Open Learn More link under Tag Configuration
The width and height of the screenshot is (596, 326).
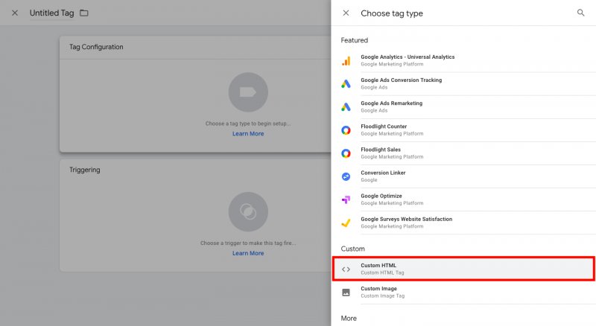248,134
